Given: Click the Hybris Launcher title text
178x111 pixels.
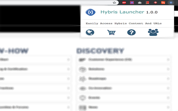Looking at the screenshot, I should 122,12.
